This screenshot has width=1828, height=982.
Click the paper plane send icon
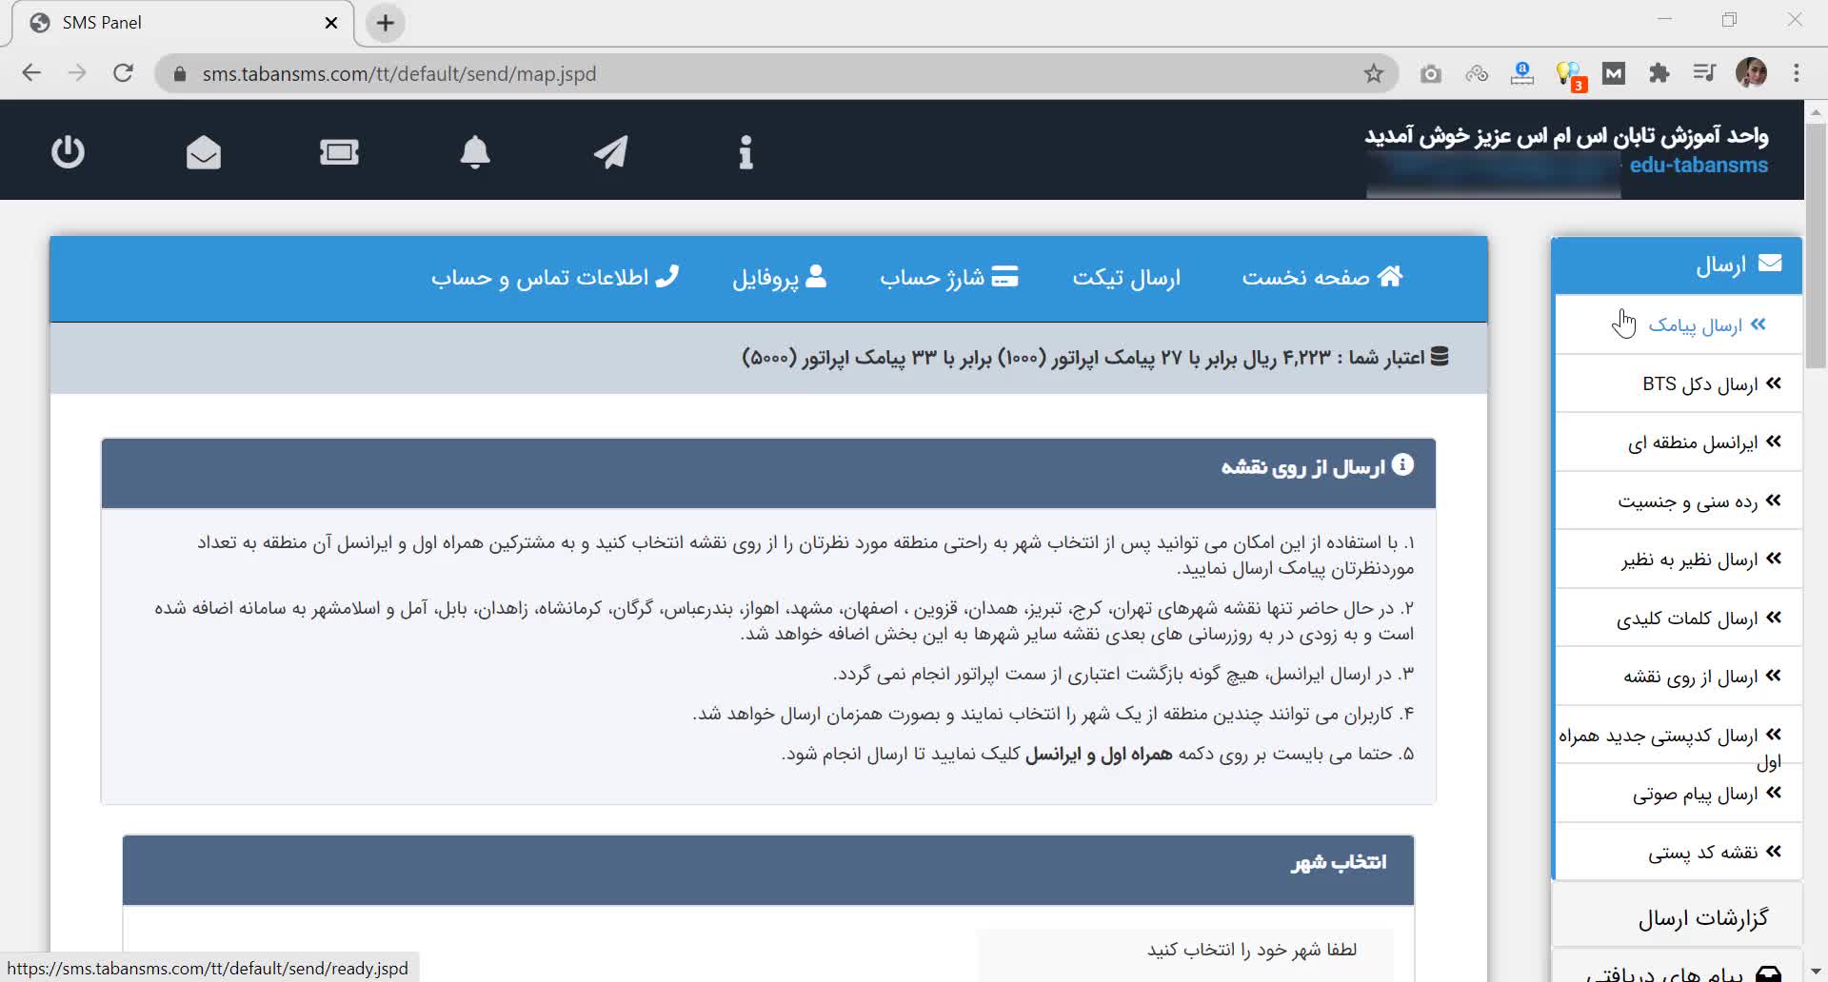[x=610, y=152]
